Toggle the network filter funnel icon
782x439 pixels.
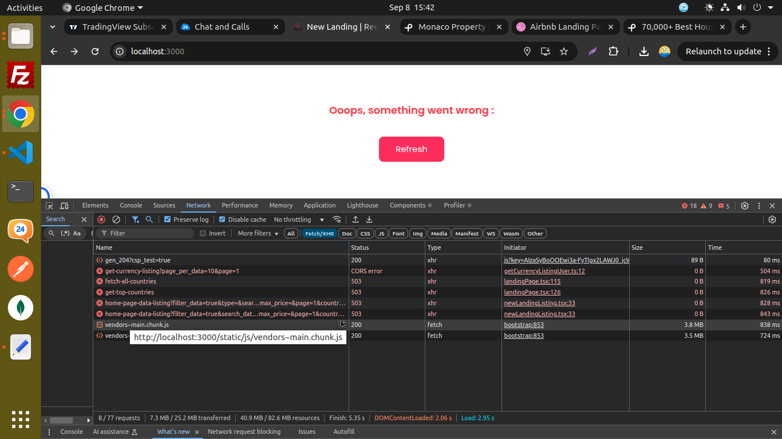[136, 219]
